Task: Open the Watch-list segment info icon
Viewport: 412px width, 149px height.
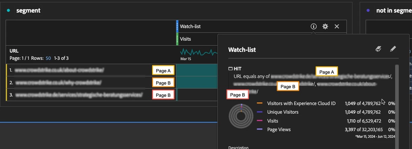Action: point(314,26)
